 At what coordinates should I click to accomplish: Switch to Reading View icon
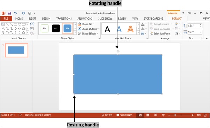coord(155,115)
